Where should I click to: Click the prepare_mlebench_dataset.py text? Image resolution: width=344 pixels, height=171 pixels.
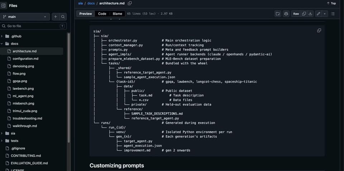point(134,59)
